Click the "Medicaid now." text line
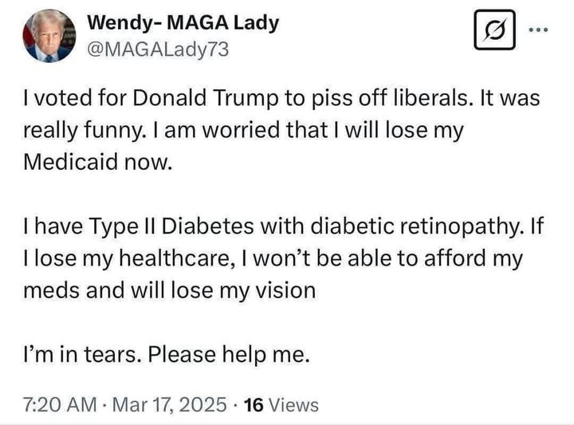Screen dimensions: 574x425 coord(98,161)
